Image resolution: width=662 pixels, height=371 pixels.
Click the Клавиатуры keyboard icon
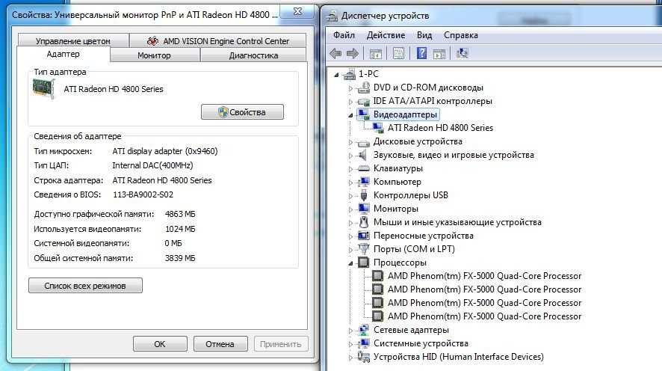[x=363, y=168]
